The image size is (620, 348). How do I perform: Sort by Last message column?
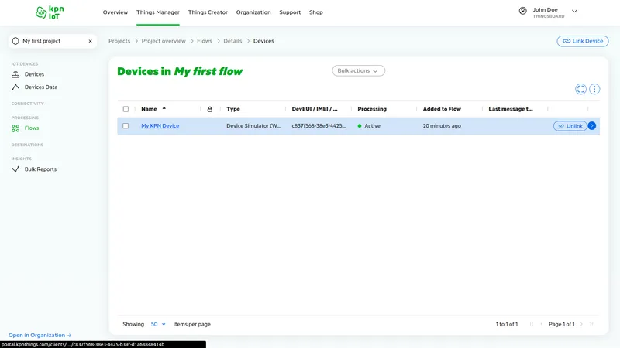point(511,109)
